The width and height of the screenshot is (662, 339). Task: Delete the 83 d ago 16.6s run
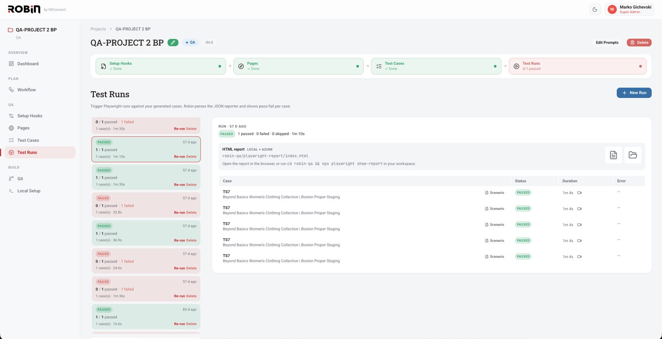tap(191, 324)
